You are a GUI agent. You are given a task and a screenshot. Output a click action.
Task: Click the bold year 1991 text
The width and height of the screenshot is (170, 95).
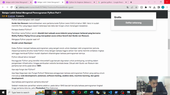[x=39, y=66]
